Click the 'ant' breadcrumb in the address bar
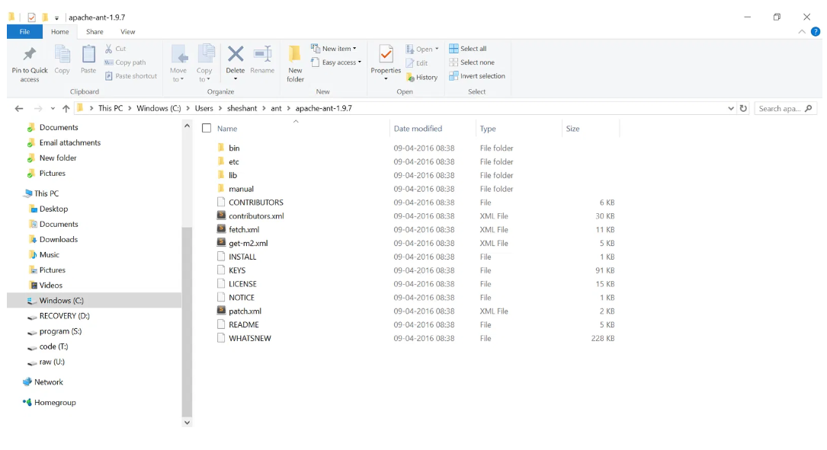The height and width of the screenshot is (450, 827). tap(276, 109)
